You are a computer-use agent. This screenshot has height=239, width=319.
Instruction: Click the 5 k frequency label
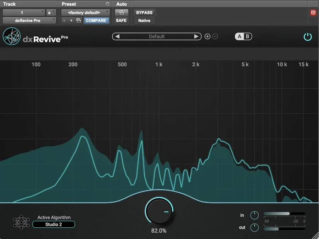click(x=245, y=64)
